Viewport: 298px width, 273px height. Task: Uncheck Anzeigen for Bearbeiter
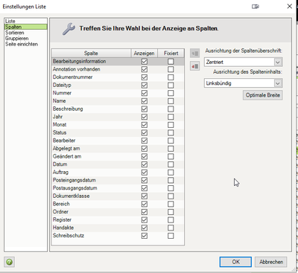[x=145, y=141]
